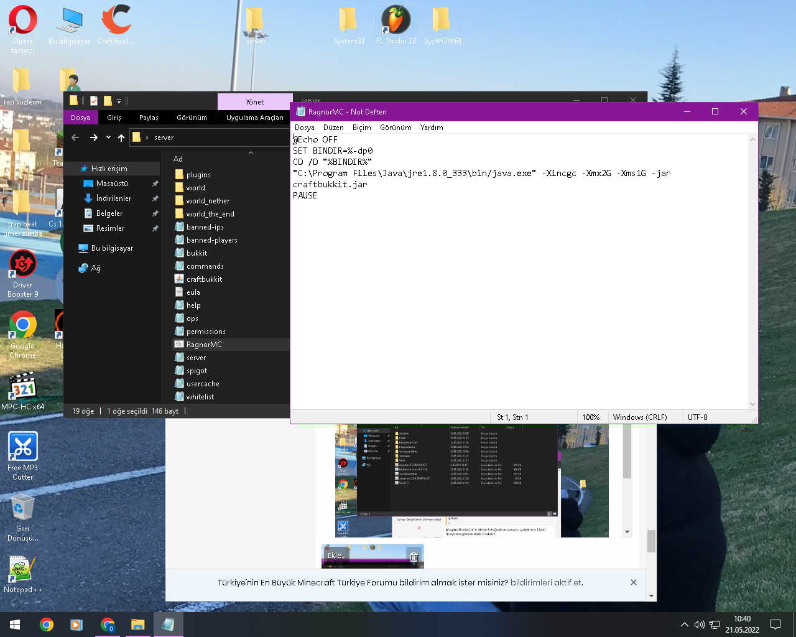Open SysWOW64 desktop folder
796x637 pixels.
click(443, 26)
